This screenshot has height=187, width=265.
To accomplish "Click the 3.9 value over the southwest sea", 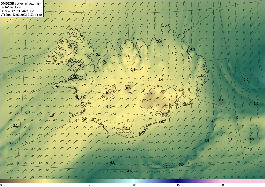I will [12, 144].
